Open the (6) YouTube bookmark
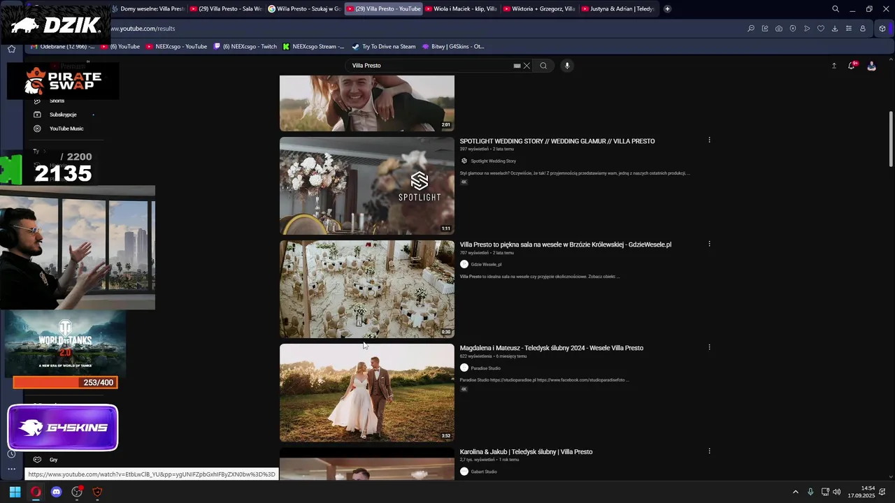 [x=120, y=47]
